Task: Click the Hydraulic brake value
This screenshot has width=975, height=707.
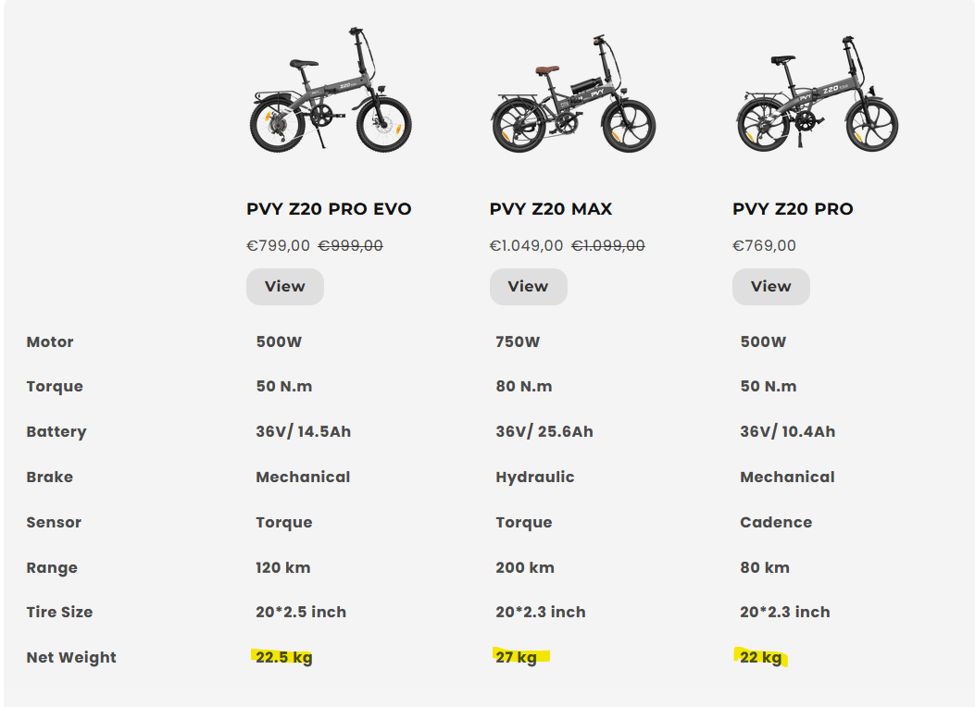Action: 535,478
